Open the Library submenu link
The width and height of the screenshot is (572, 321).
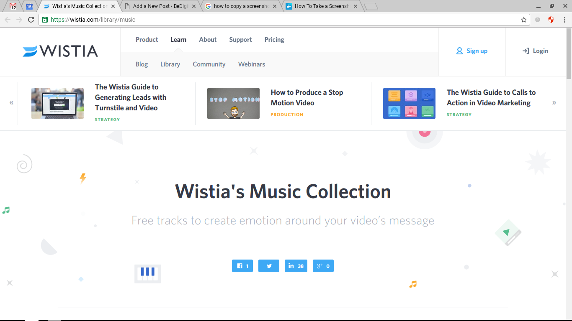click(170, 64)
